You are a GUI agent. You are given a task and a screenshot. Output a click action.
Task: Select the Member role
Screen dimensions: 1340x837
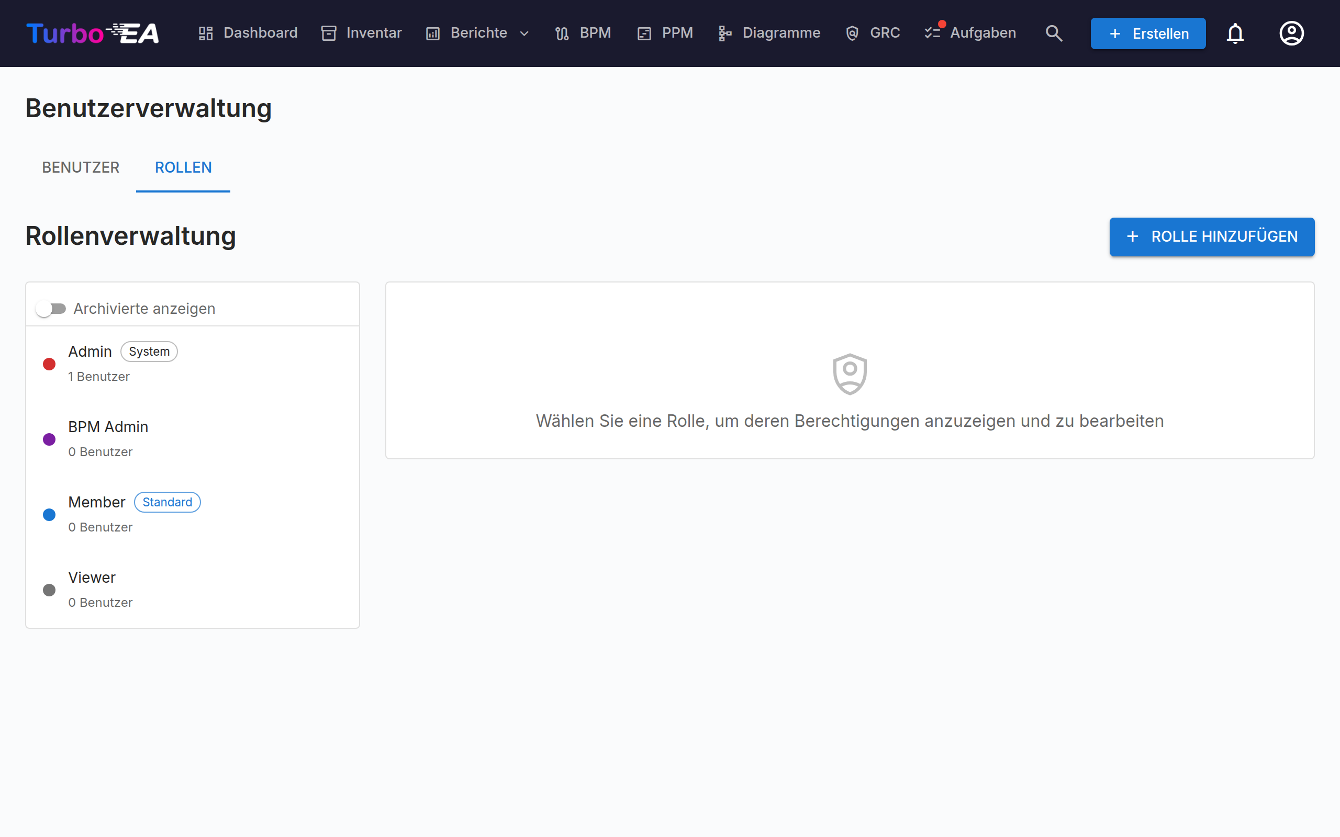(x=193, y=514)
